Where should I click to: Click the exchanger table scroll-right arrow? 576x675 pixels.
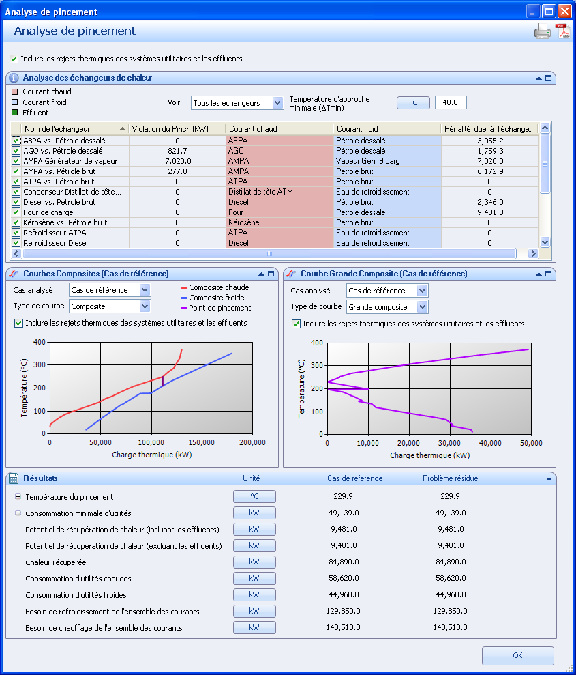(533, 254)
